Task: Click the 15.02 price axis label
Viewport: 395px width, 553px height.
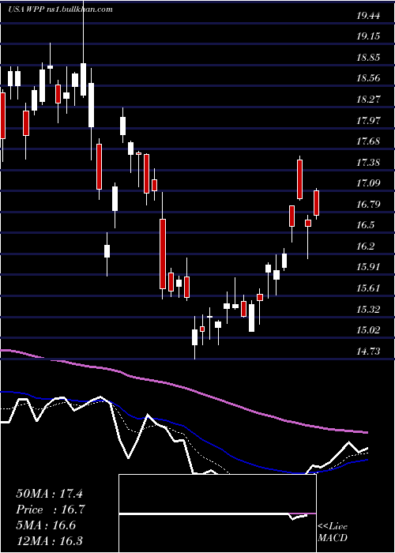Action: tap(369, 330)
